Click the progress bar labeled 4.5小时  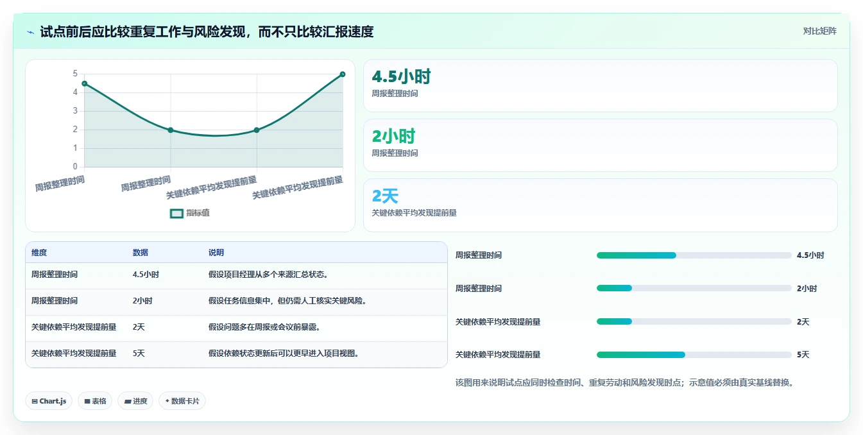tap(694, 255)
